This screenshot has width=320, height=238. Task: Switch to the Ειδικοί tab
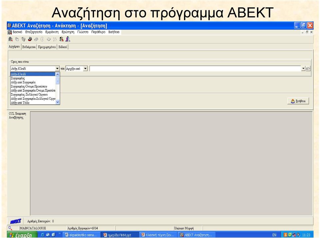63,47
